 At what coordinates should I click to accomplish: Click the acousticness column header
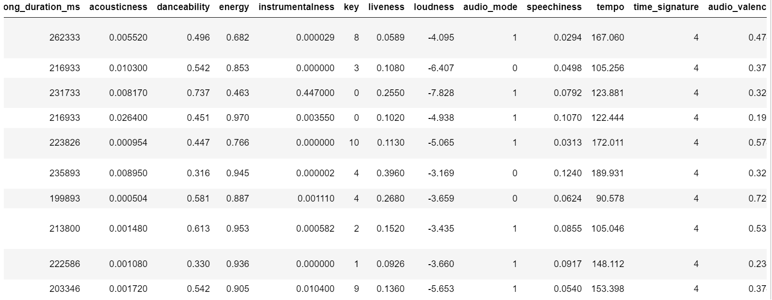click(118, 7)
